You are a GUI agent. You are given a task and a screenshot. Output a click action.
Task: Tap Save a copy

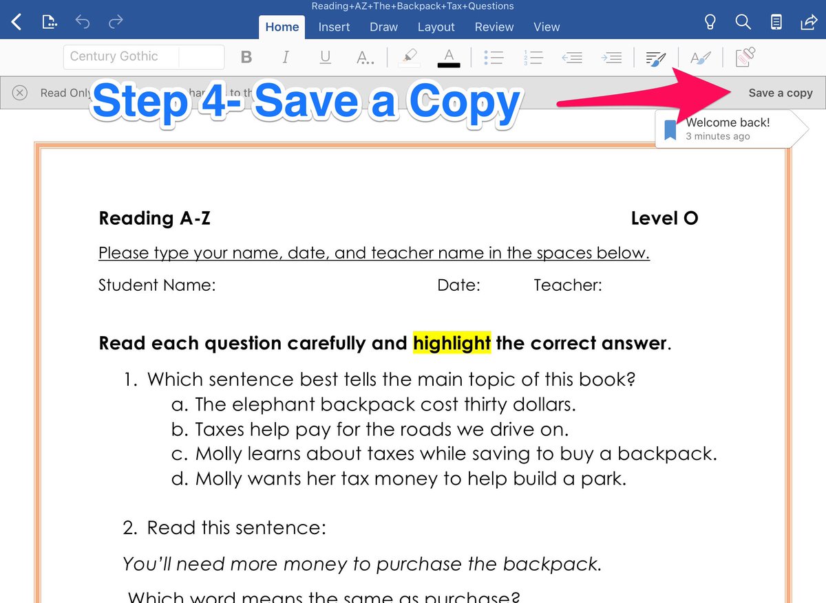(781, 93)
